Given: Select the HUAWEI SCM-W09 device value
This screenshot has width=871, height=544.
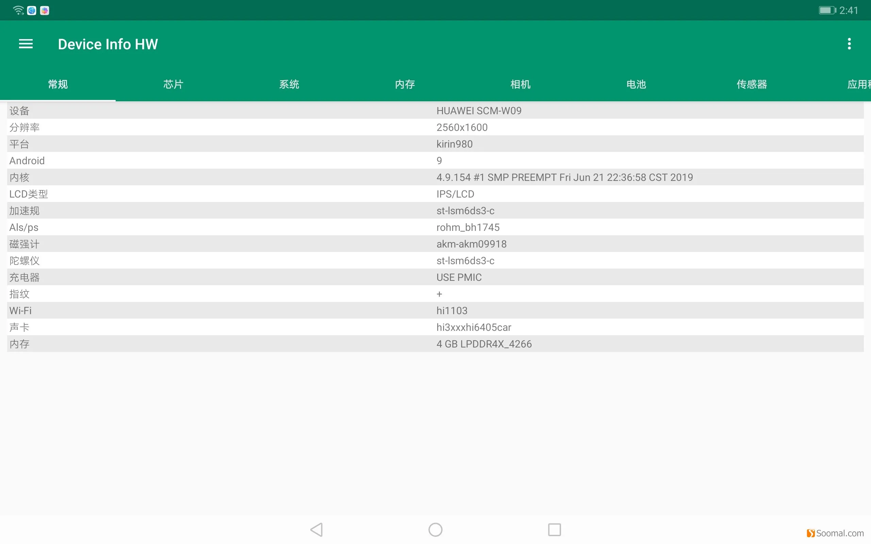Looking at the screenshot, I should point(479,111).
